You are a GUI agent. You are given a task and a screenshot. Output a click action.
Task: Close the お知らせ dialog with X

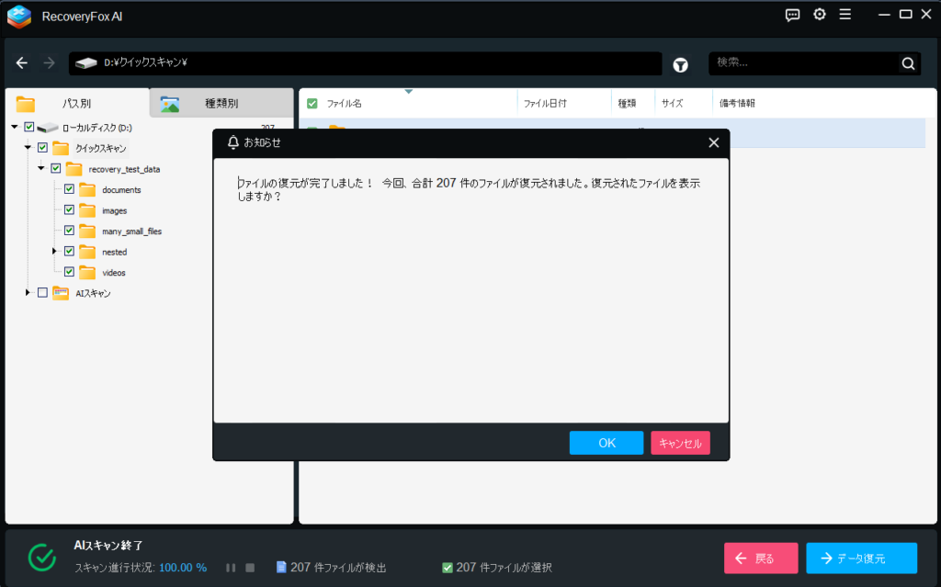pos(714,142)
